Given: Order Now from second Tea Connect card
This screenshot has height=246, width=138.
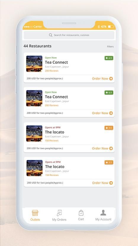Looking at the screenshot, I should pyautogui.click(x=102, y=113).
